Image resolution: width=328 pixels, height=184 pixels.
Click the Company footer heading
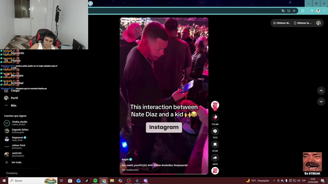(x=12, y=173)
